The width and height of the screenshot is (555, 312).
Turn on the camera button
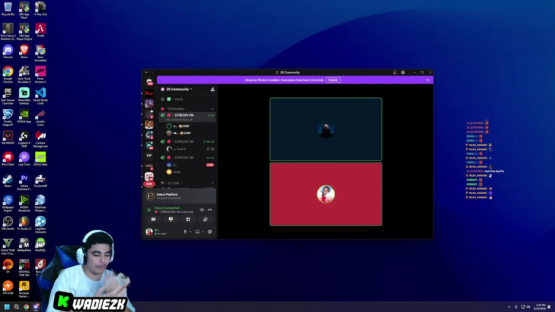153,219
